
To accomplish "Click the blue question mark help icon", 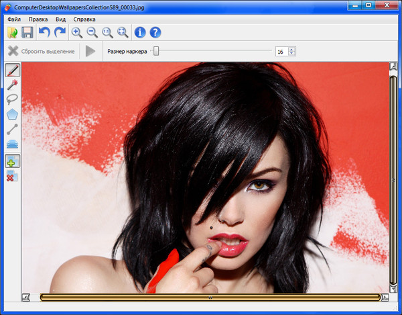I will (x=155, y=32).
